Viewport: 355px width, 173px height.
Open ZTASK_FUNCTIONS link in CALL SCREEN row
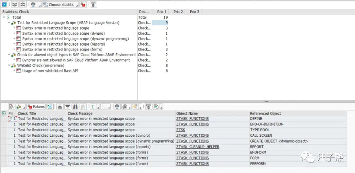pos(192,136)
